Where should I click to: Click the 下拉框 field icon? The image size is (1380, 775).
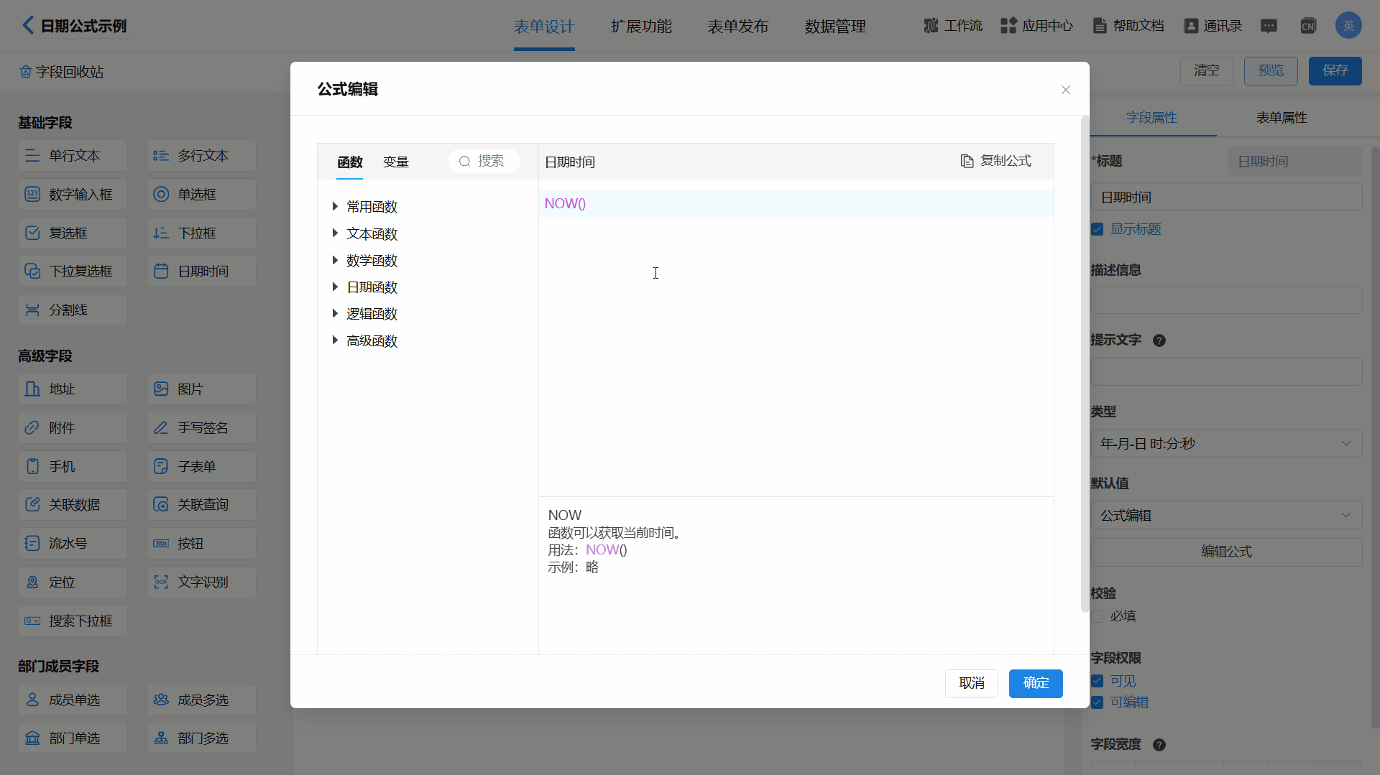point(161,233)
